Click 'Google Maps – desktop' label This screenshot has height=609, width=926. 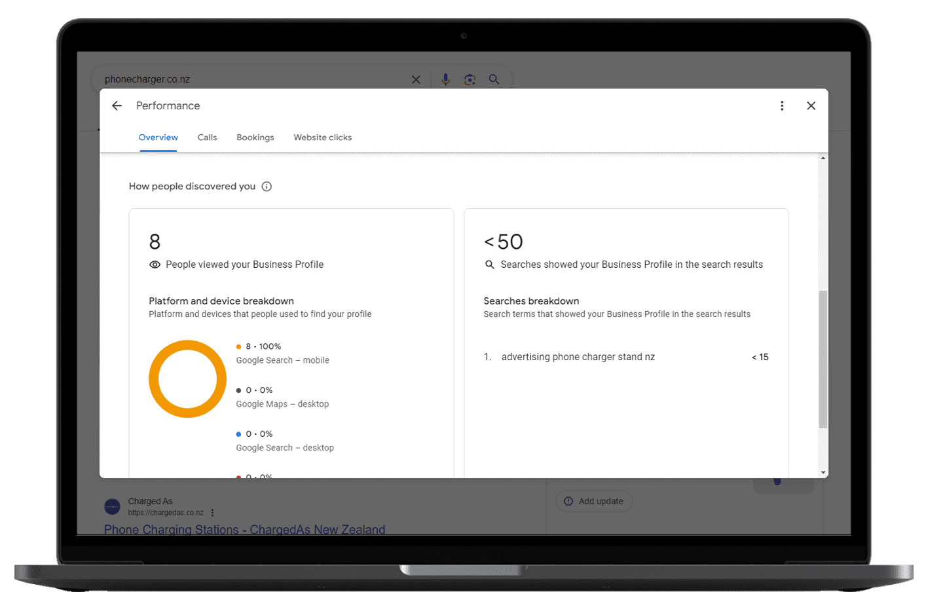pos(282,404)
